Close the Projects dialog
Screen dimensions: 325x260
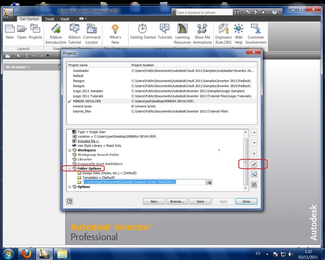point(253,52)
